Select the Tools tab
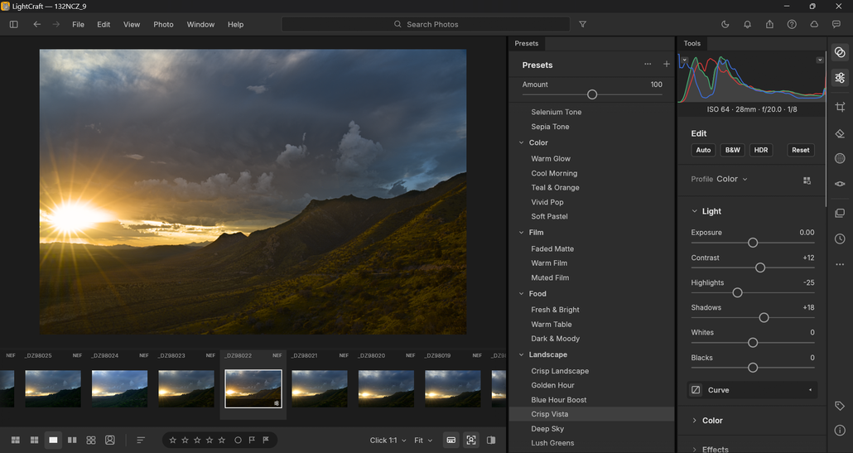This screenshot has width=853, height=453. point(692,44)
